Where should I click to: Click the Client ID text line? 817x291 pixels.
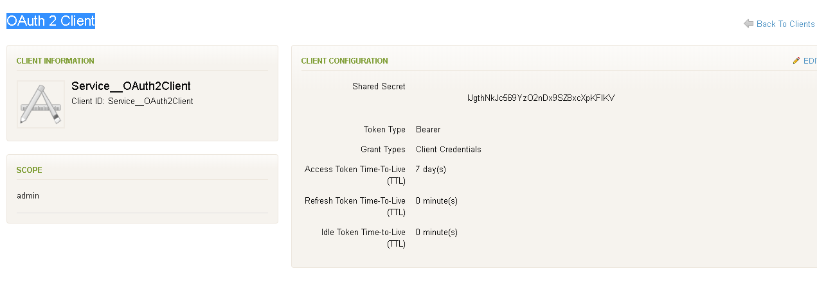pyautogui.click(x=132, y=101)
